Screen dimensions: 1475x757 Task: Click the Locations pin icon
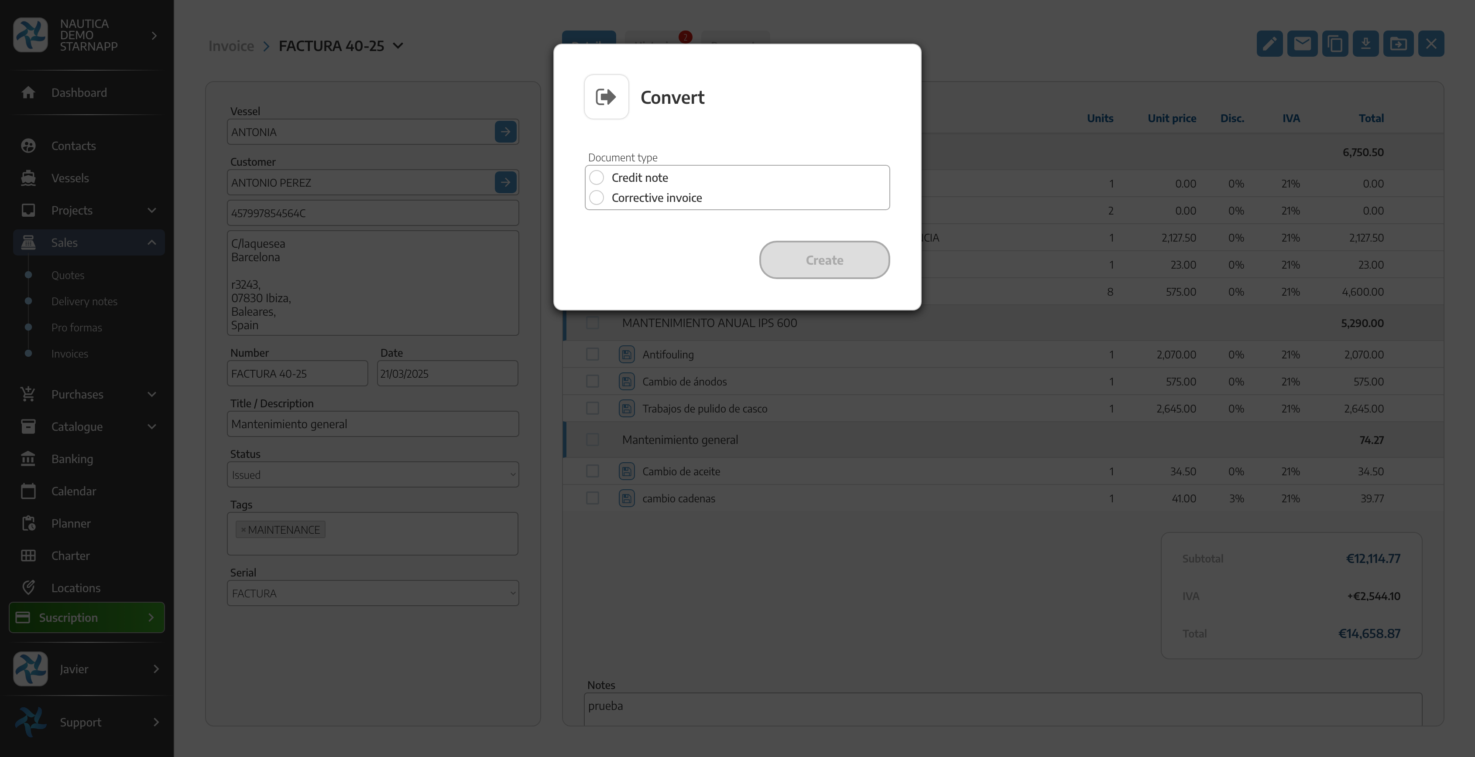28,588
